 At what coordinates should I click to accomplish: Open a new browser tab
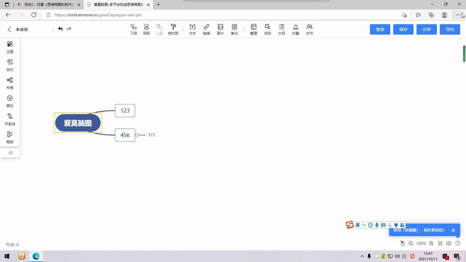click(x=158, y=5)
